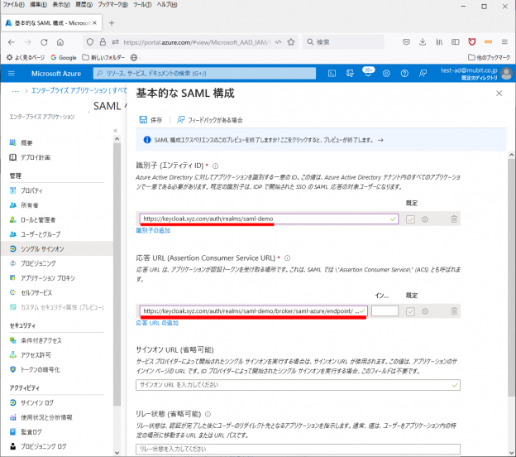Image resolution: width=516 pixels, height=457 pixels.
Task: Click the reply URL input field
Action: coord(253,311)
